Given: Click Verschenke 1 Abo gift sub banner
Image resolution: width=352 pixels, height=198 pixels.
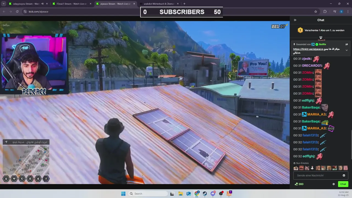Looking at the screenshot, I should (x=324, y=30).
